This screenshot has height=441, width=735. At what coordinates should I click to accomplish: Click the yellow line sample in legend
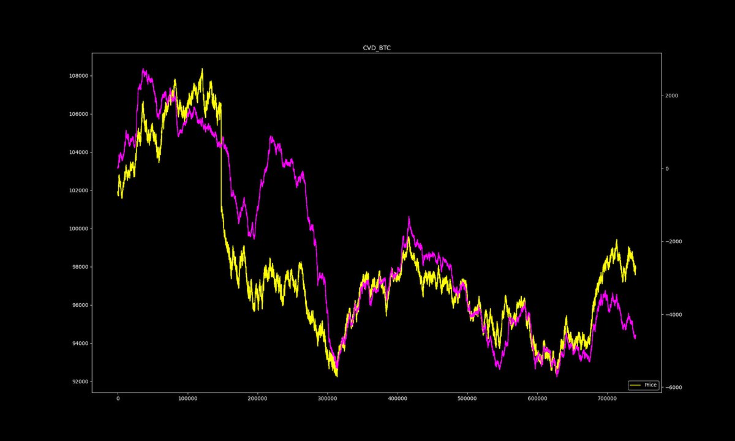click(x=635, y=385)
